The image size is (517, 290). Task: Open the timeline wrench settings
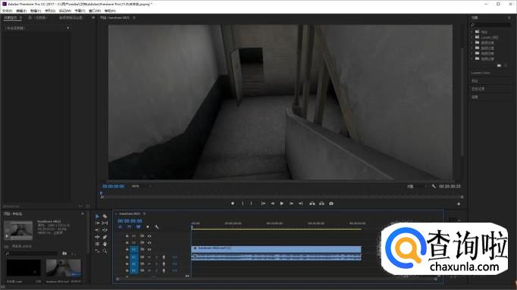point(157,227)
